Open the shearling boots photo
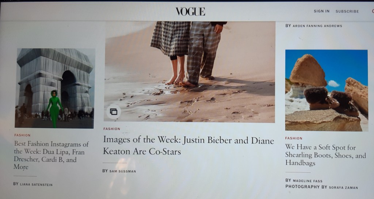Screen dimensions: 374x199 tap(327, 90)
